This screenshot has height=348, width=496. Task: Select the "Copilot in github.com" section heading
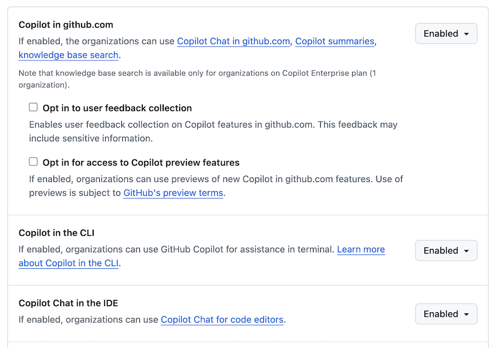click(66, 25)
